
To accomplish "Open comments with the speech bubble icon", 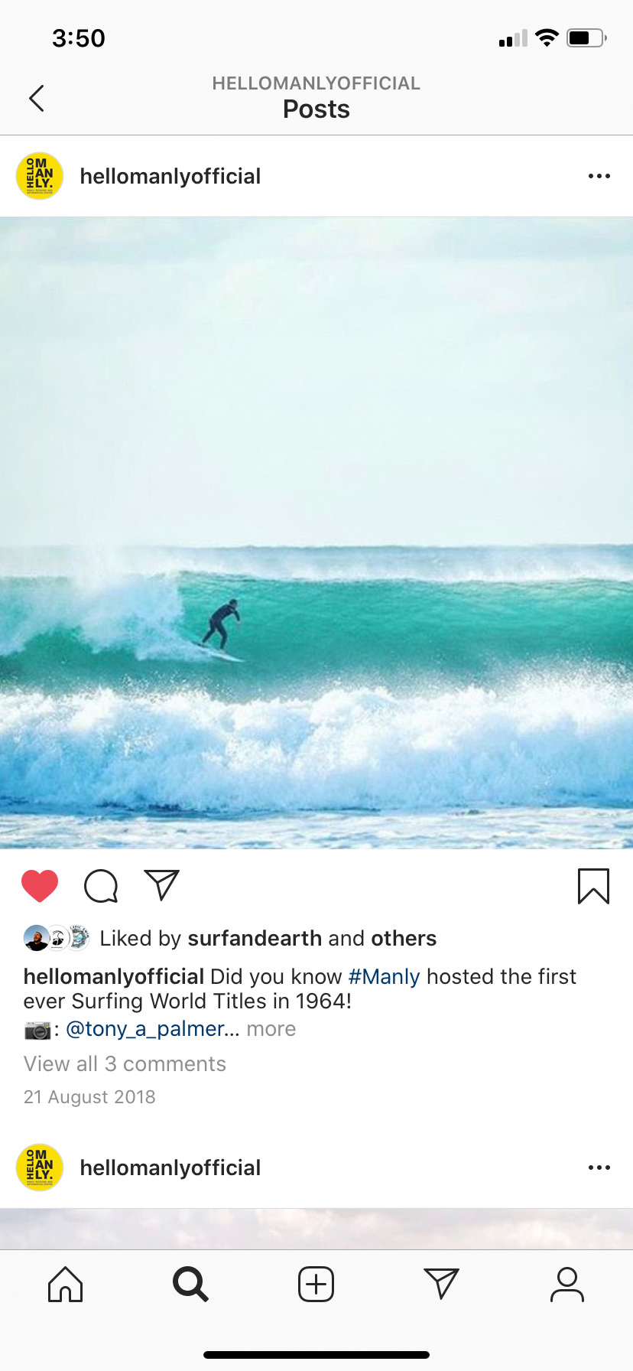I will coord(101,886).
